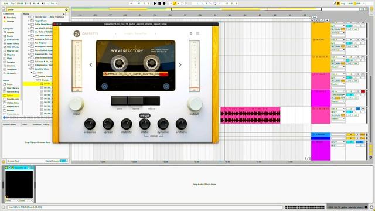The width and height of the screenshot is (375, 211).
Task: Open the Drums category in browser
Action: click(10, 36)
